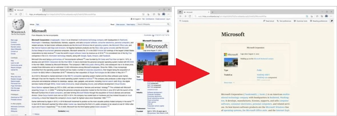337x116 pixels.
Task: Open Edge settings menu in left window
Action: point(169,14)
